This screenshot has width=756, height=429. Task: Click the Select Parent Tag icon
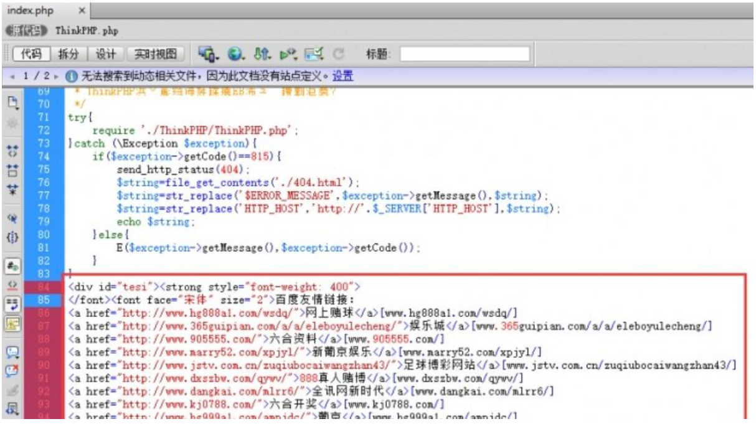pyautogui.click(x=11, y=219)
